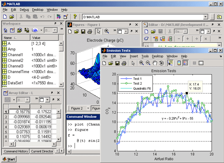The height and width of the screenshot is (163, 224).
Task: Click the Start button
Action: [x=9, y=159]
